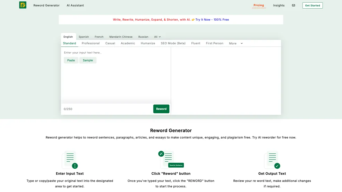Switch to SEO Mode (Beta)

click(173, 43)
